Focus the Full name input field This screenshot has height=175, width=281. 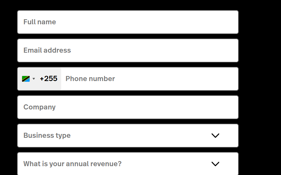128,22
